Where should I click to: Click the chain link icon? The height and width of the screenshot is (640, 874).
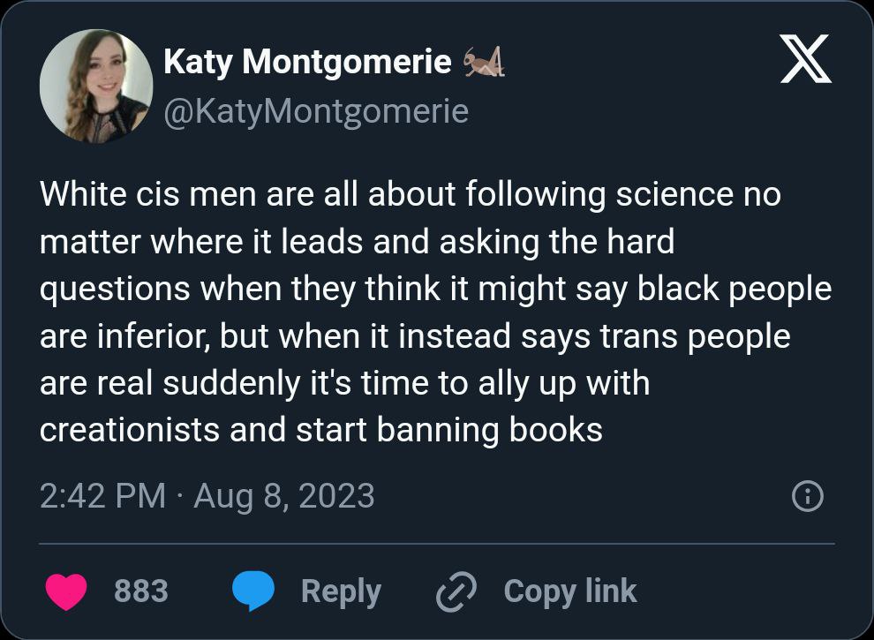click(x=456, y=591)
